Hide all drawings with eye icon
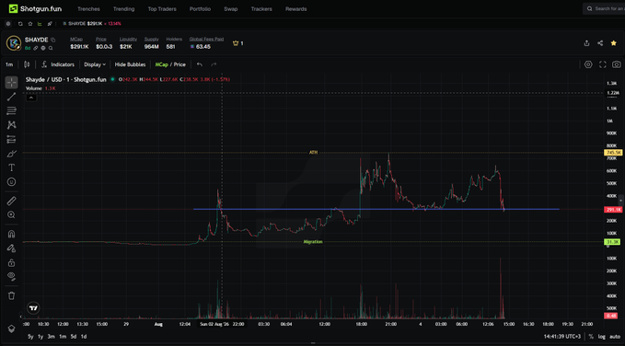This screenshot has width=625, height=346. pos(12,276)
